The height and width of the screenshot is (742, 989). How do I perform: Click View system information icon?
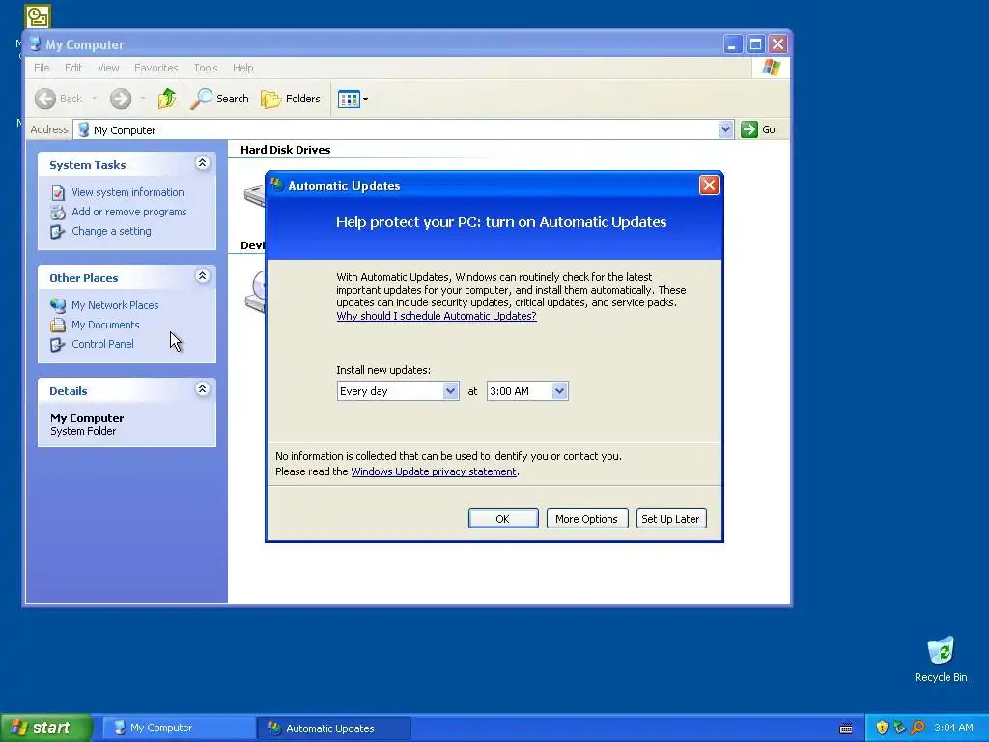coord(57,192)
